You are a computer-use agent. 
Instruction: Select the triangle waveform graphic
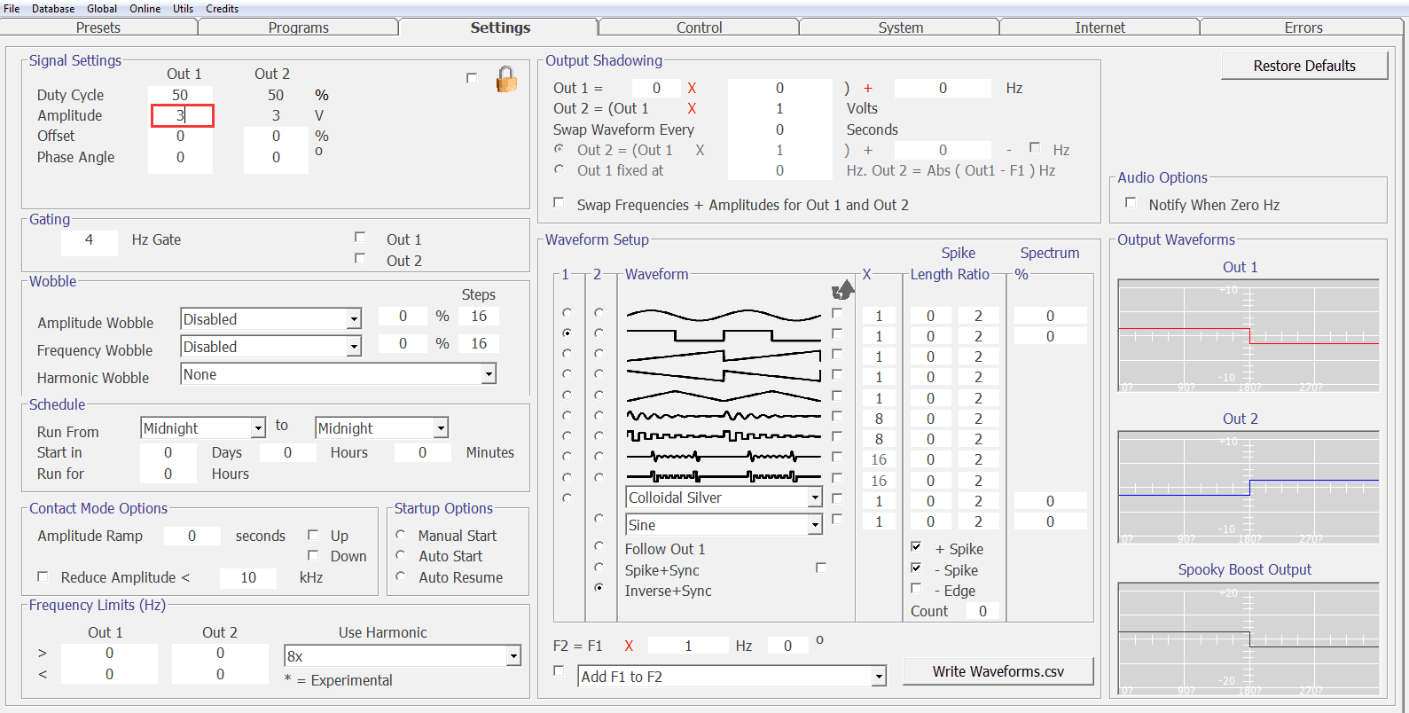click(x=724, y=396)
